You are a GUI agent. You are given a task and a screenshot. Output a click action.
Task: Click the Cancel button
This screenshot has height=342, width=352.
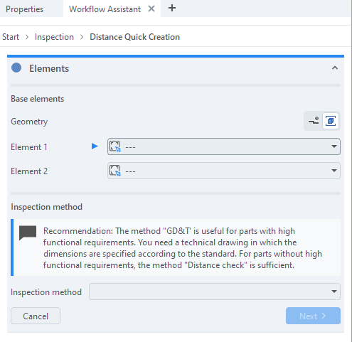pyautogui.click(x=36, y=316)
